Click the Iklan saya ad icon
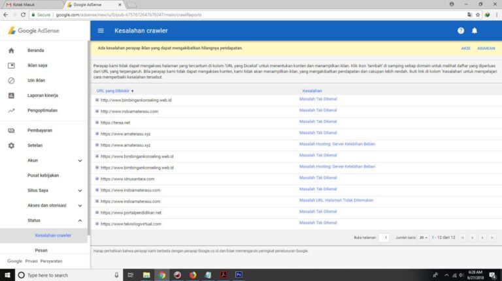502x281 pixels. pos(11,65)
